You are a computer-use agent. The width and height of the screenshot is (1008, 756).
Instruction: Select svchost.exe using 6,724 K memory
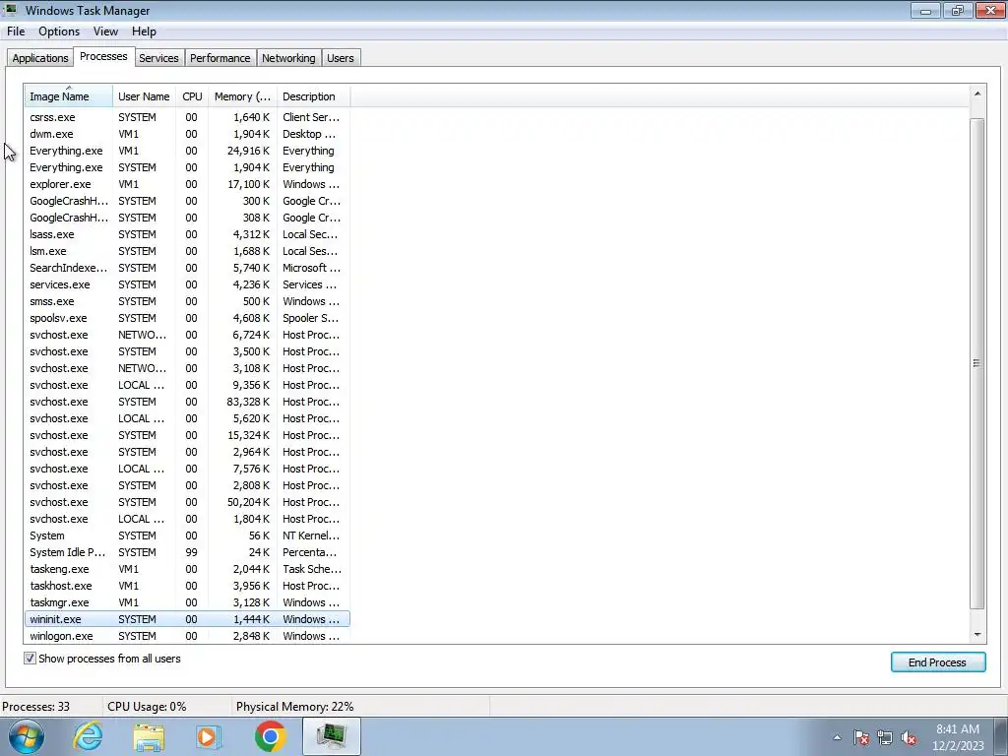point(187,335)
